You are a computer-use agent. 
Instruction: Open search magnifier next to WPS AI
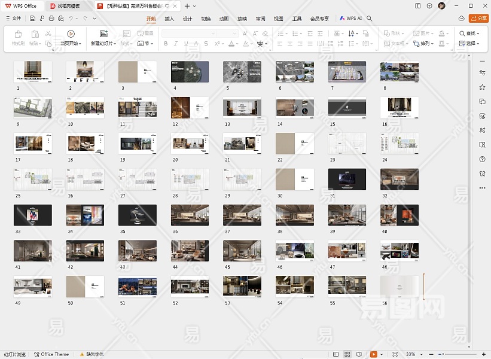[x=370, y=19]
